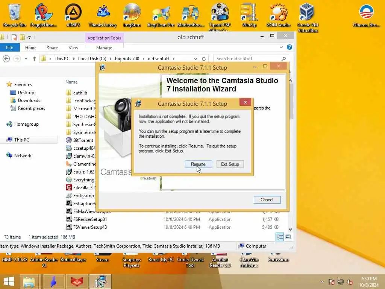Screen dimensions: 385x289
Task: Sort files by Name column header
Action: click(x=71, y=82)
